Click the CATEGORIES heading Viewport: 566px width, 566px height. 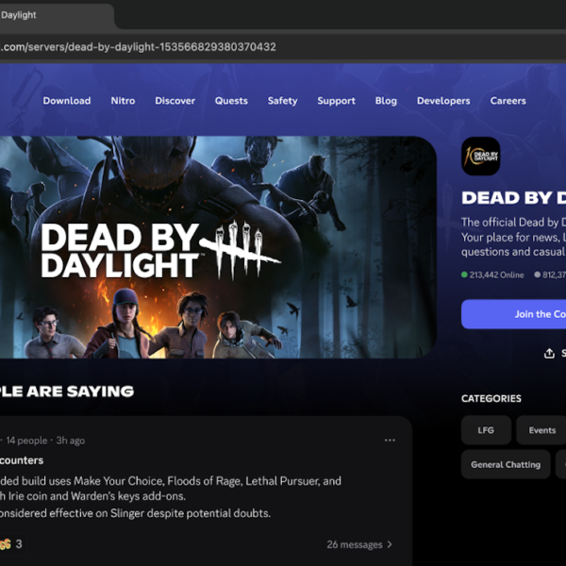point(491,398)
